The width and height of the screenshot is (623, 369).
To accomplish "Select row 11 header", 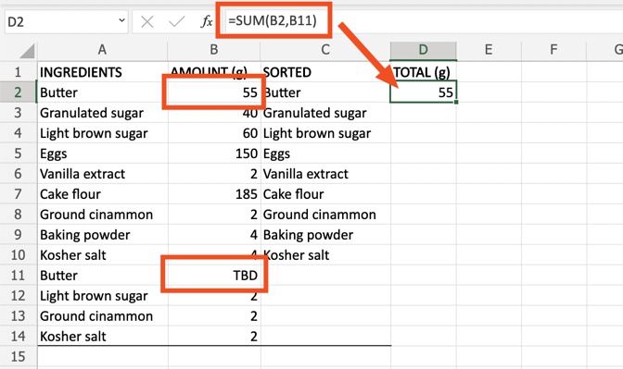I will tap(18, 275).
